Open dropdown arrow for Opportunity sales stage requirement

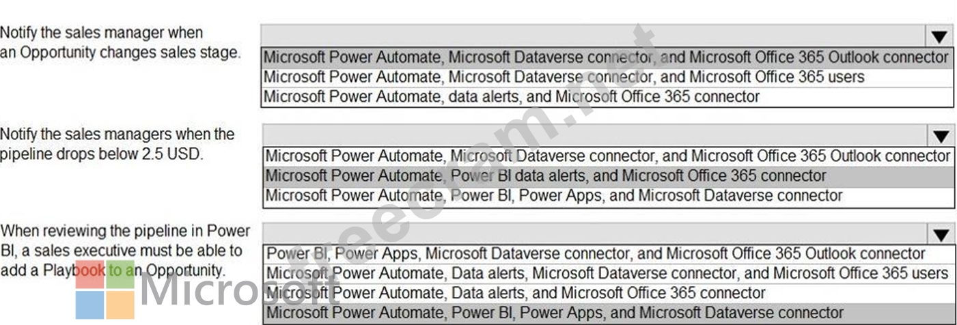point(940,37)
